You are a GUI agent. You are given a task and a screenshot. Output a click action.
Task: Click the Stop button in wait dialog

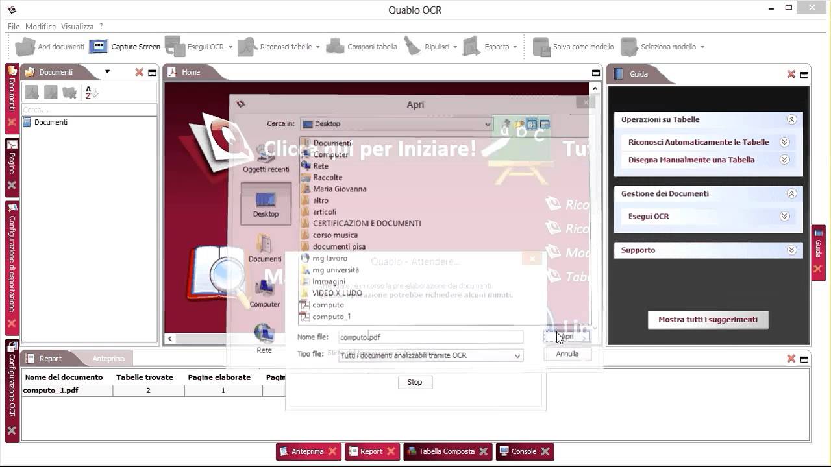point(415,382)
